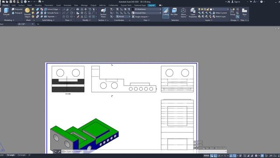Add a new layout with plus button
Viewport: 280px width, 158px height.
[29, 155]
